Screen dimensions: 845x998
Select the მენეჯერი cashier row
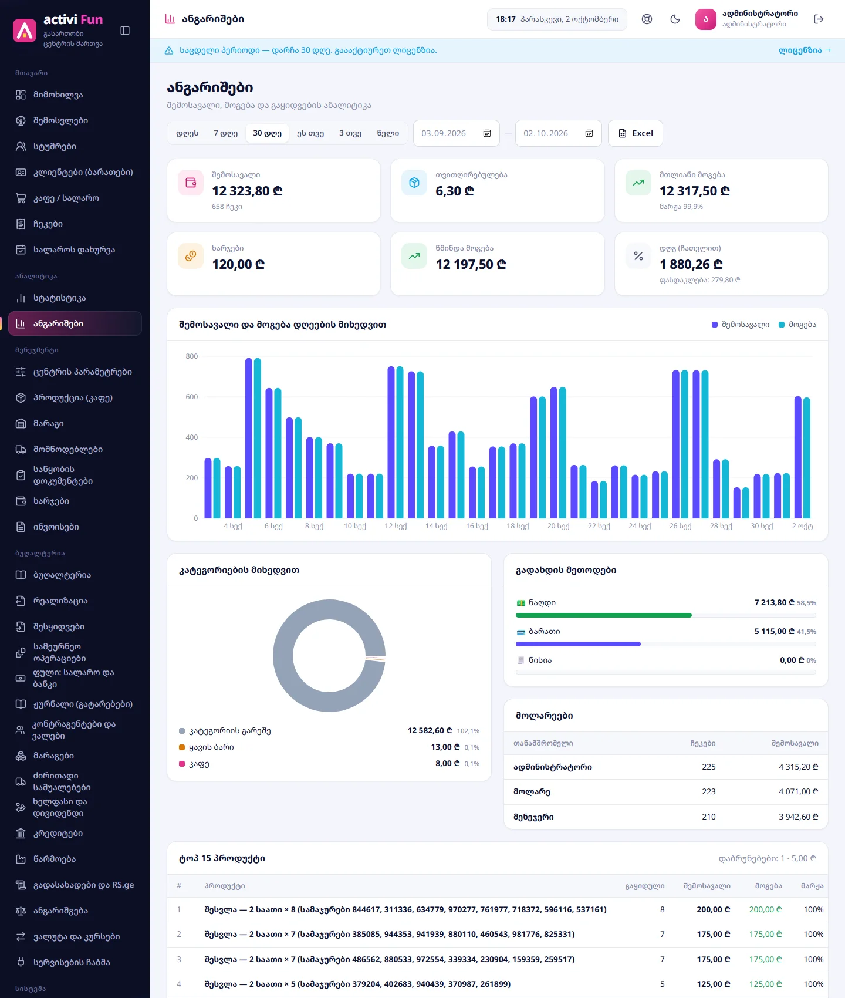[x=665, y=817]
